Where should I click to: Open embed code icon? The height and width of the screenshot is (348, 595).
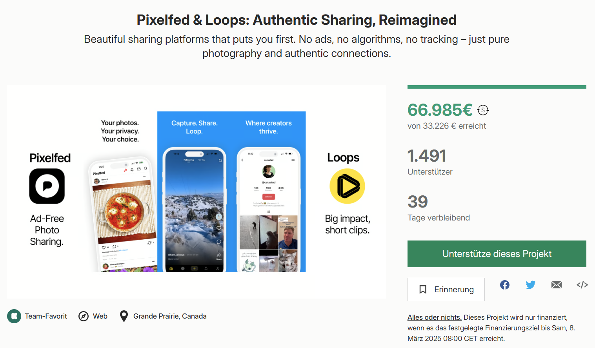(582, 285)
